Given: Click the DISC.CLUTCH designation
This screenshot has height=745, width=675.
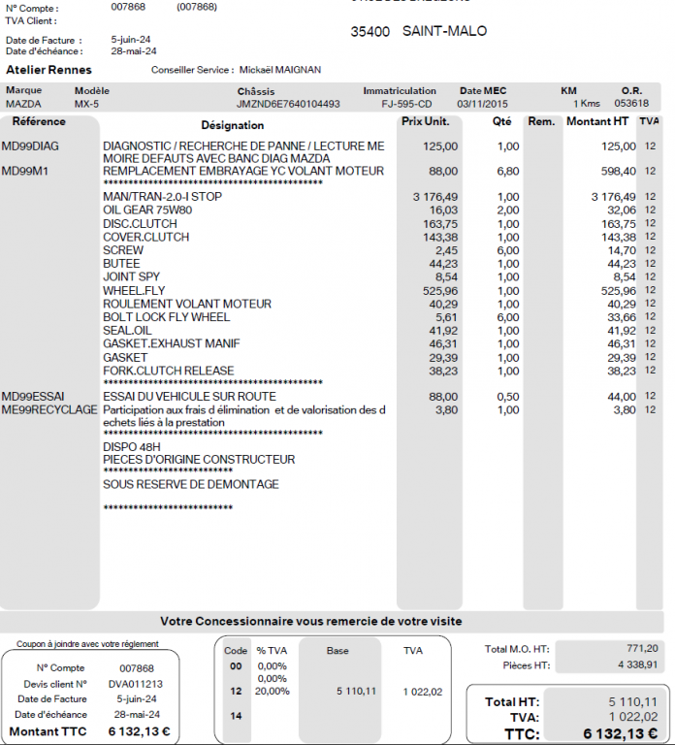Looking at the screenshot, I should [x=140, y=224].
